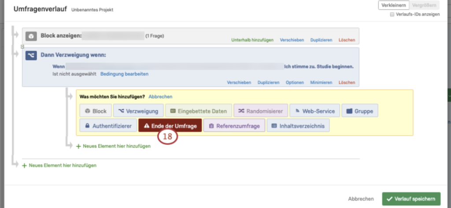Click the Vergrößern button
This screenshot has height=208, width=451.
(x=424, y=5)
